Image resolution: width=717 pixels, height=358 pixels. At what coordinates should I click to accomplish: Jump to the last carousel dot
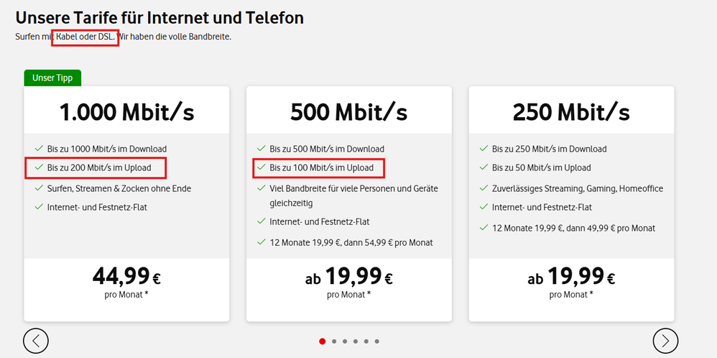pyautogui.click(x=376, y=341)
